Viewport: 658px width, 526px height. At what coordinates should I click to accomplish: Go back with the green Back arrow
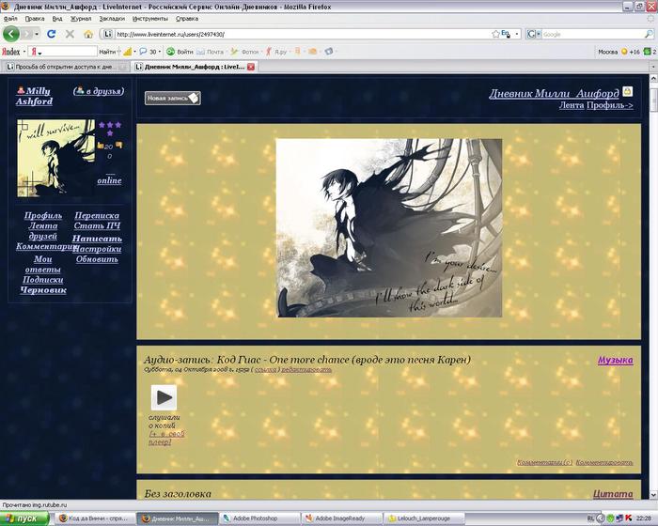click(x=11, y=34)
